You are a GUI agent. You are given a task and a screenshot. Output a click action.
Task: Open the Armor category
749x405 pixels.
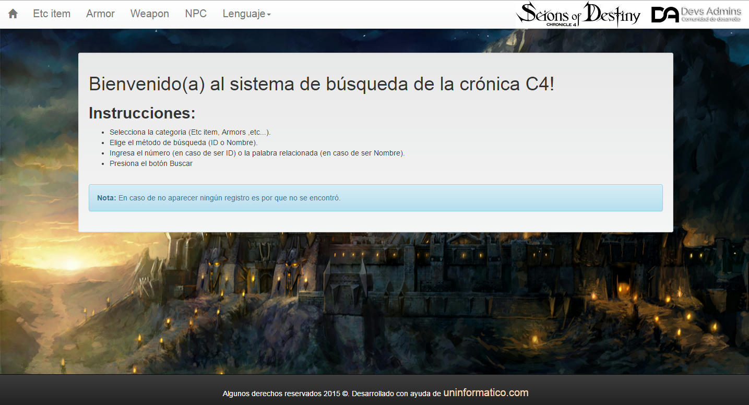(x=100, y=14)
